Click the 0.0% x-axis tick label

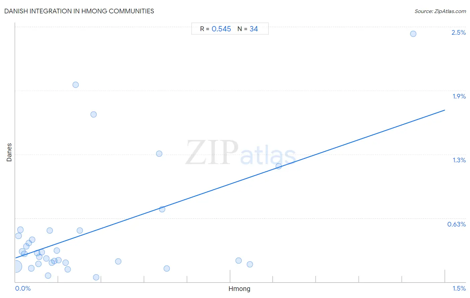pos(23,288)
